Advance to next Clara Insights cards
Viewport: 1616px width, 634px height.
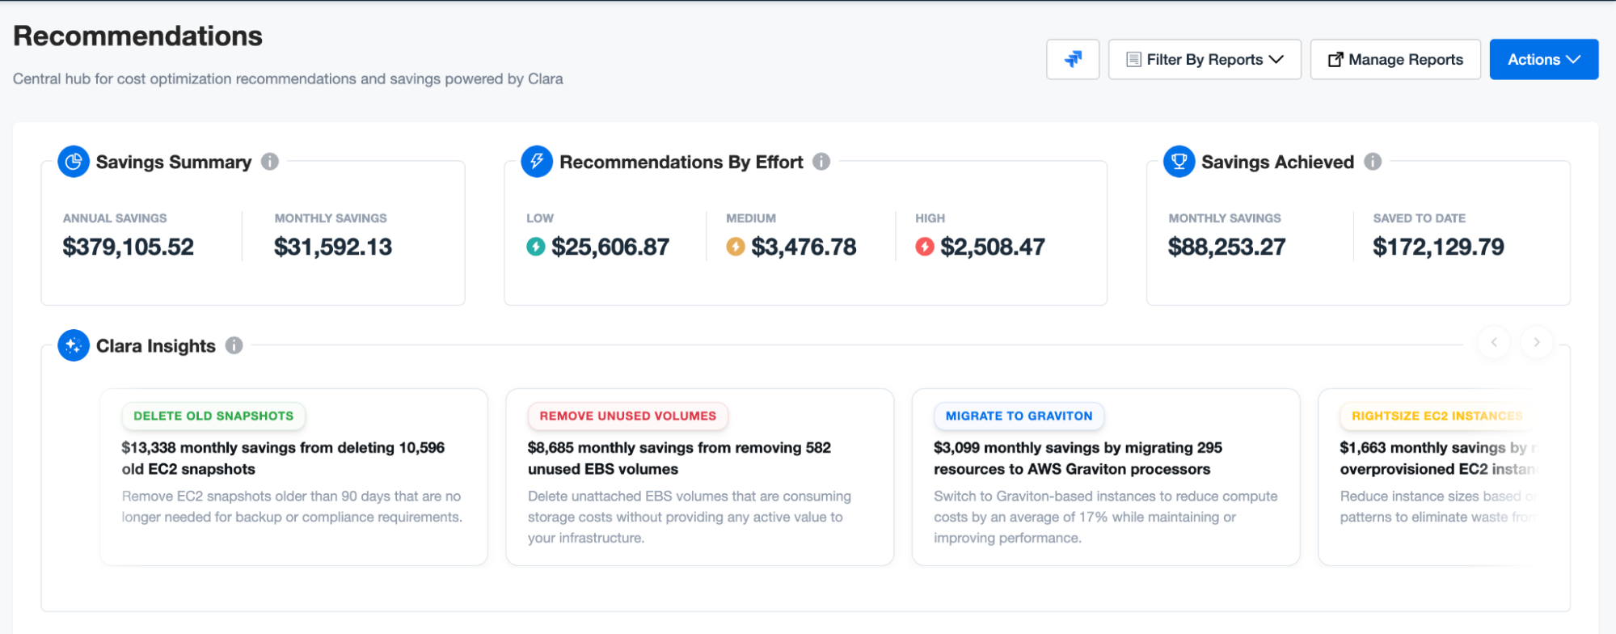tap(1537, 342)
